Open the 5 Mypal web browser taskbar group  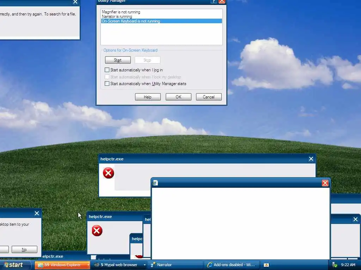coord(119,265)
